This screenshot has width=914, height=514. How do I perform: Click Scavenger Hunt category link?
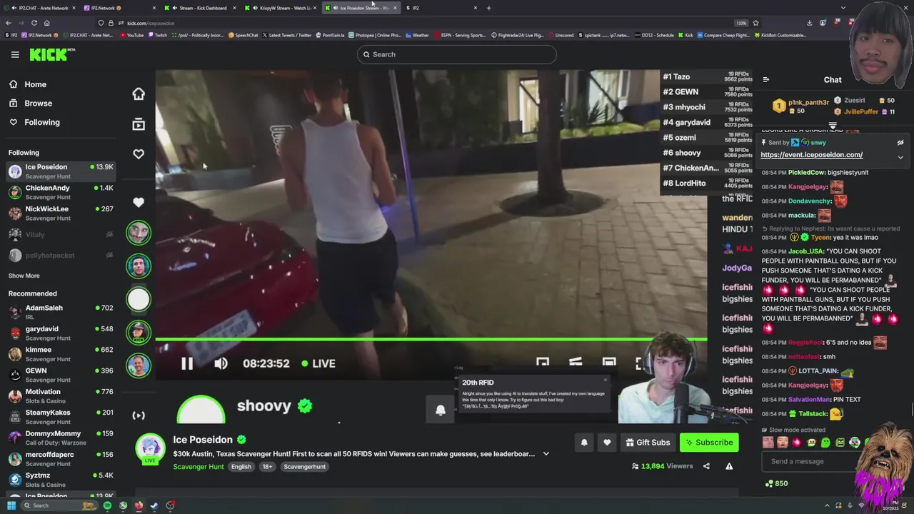click(x=199, y=467)
